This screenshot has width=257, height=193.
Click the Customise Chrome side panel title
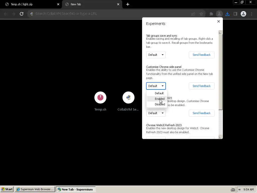(x=164, y=67)
